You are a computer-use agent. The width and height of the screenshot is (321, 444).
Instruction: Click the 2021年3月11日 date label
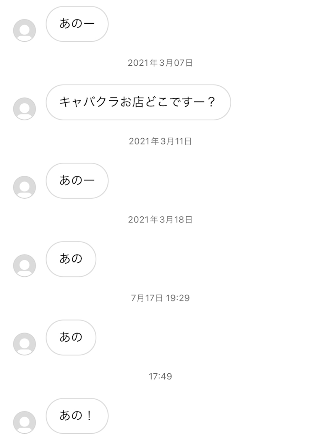[x=160, y=141]
